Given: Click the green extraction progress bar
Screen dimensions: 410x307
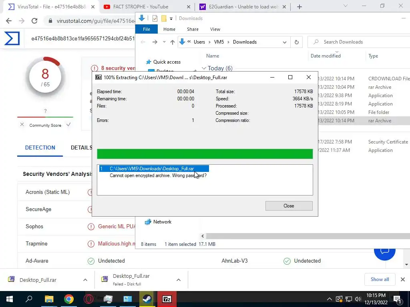Looking at the screenshot, I should [x=205, y=154].
